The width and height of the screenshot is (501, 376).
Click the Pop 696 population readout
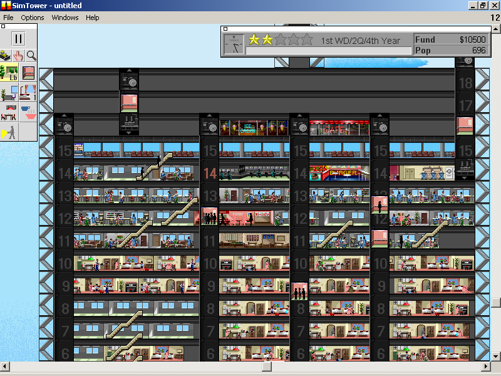pos(450,50)
